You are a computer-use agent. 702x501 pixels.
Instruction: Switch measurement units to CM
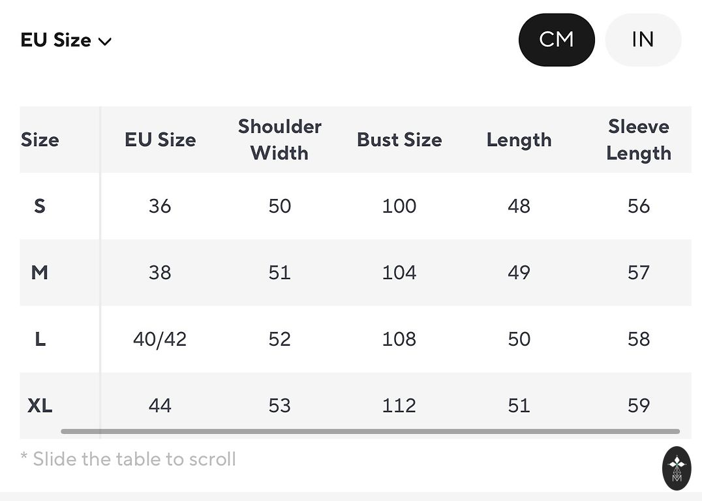click(x=557, y=40)
